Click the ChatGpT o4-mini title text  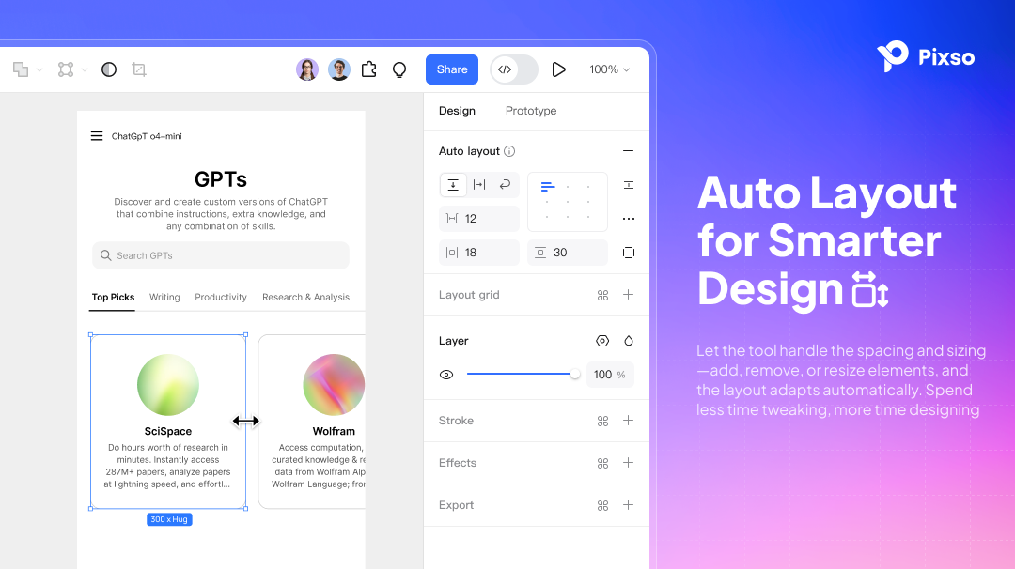click(x=147, y=136)
